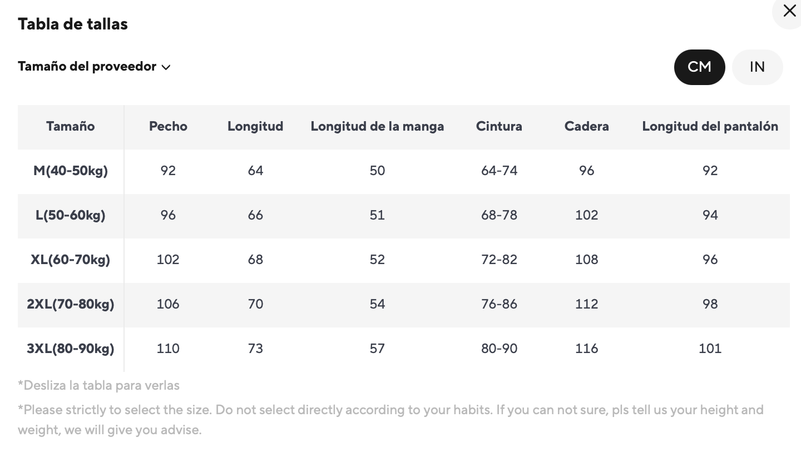Screen dimensions: 801x452
Task: Expand the Tamaño del proveedor dropdown
Action: 87,66
